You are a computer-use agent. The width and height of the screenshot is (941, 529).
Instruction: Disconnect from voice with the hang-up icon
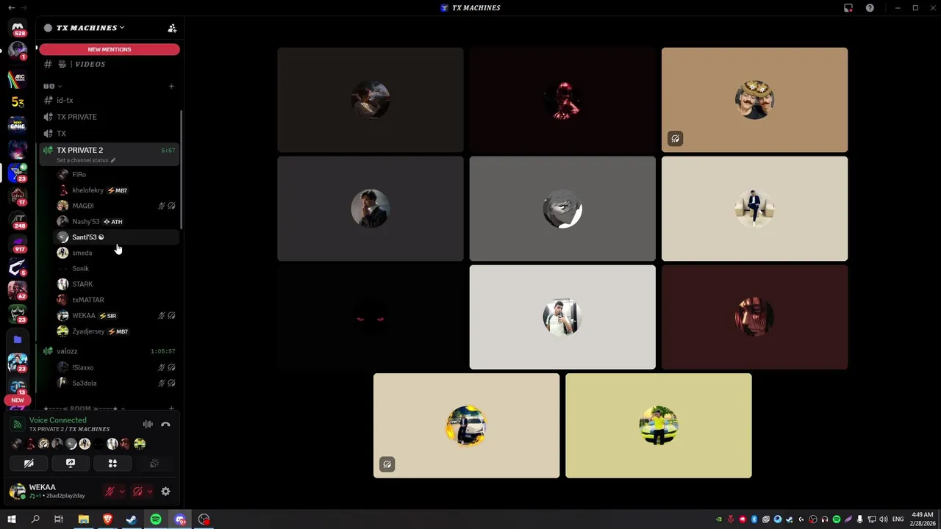pyautogui.click(x=165, y=425)
